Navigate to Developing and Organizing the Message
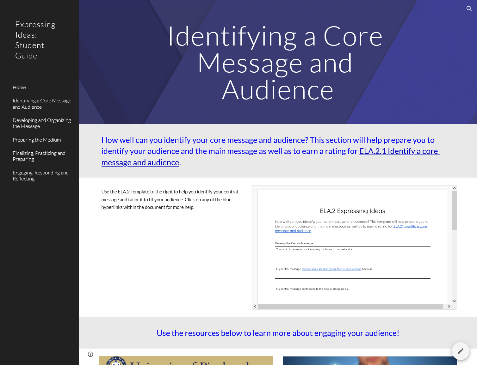Viewport: 477px width, 365px height. point(42,123)
